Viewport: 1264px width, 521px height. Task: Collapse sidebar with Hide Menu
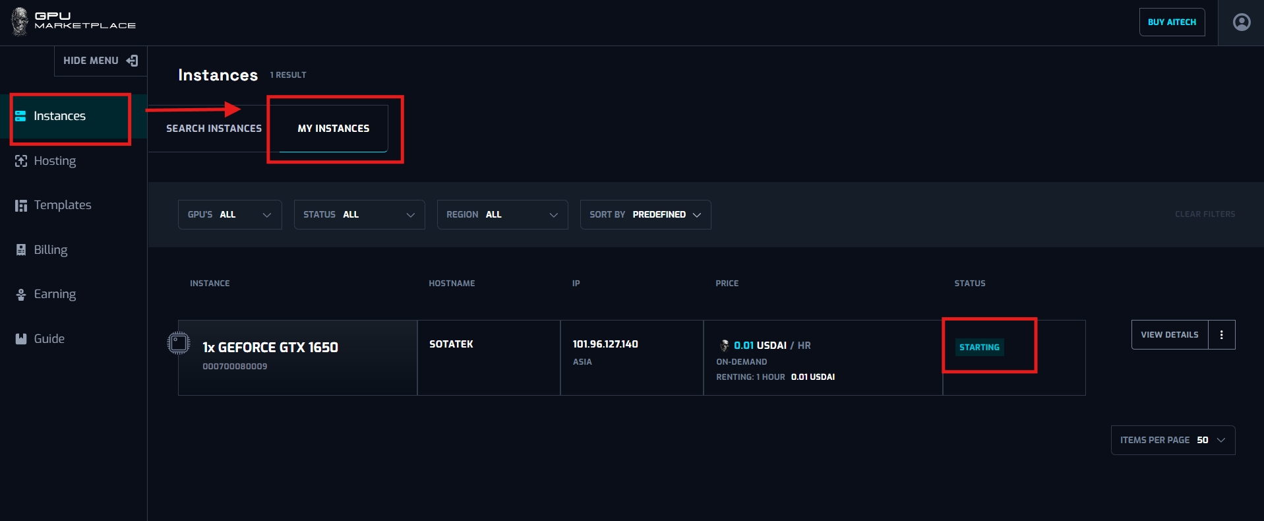[100, 61]
